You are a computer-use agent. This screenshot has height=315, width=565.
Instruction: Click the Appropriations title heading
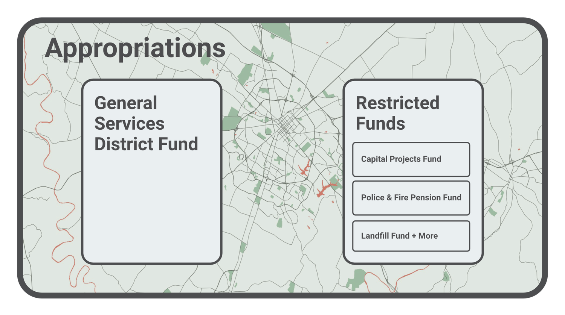136,47
